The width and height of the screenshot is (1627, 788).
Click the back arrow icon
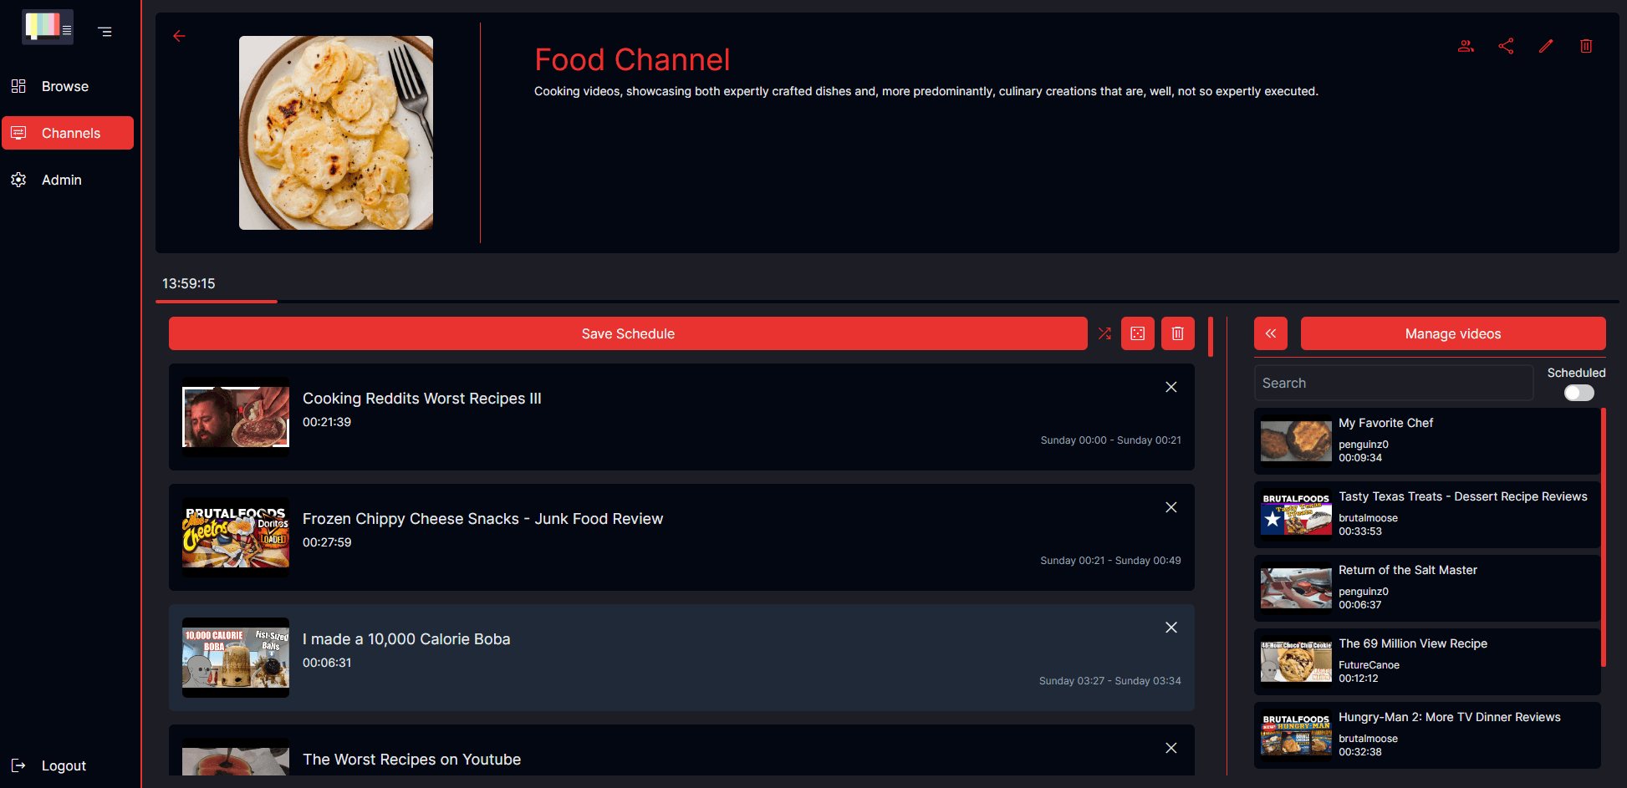[x=179, y=36]
